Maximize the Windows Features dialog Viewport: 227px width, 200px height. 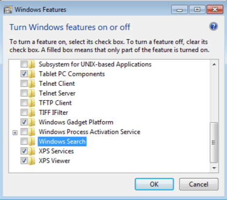[x=197, y=10]
